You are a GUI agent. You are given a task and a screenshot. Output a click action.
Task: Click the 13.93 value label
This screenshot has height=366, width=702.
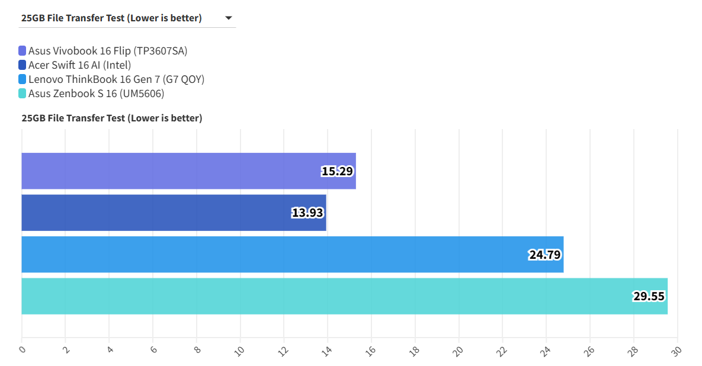coord(308,213)
